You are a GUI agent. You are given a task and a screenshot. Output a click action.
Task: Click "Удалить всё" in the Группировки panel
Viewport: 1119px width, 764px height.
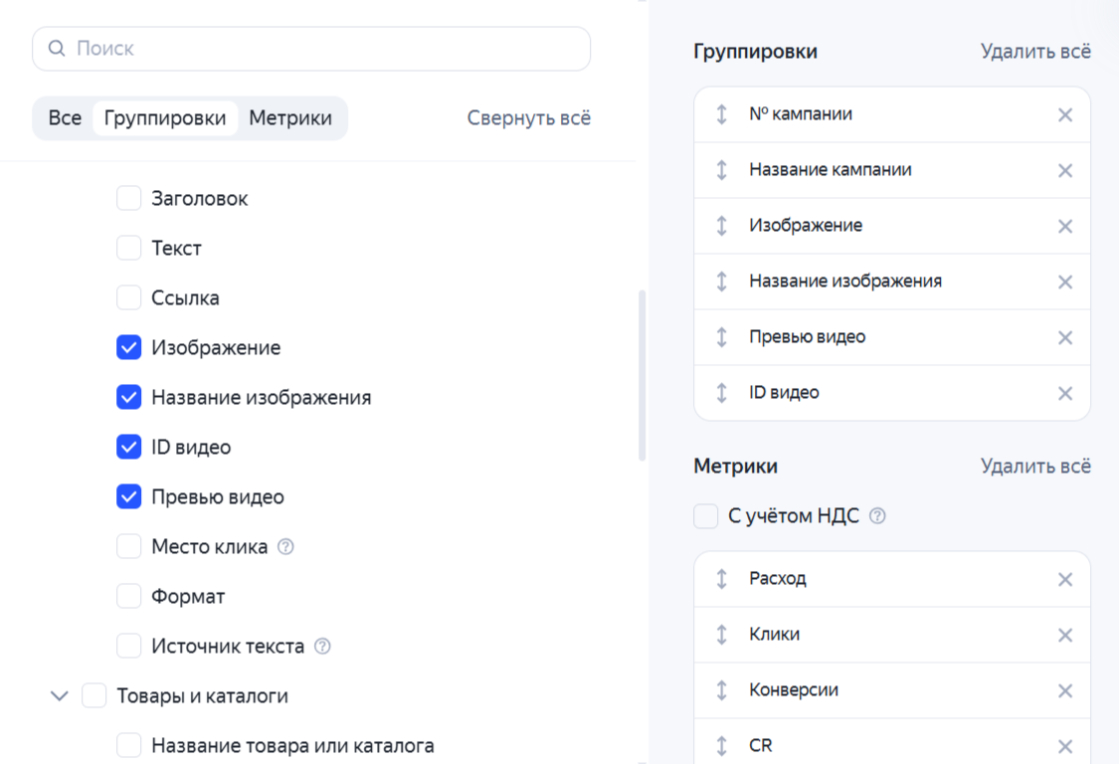click(1036, 51)
